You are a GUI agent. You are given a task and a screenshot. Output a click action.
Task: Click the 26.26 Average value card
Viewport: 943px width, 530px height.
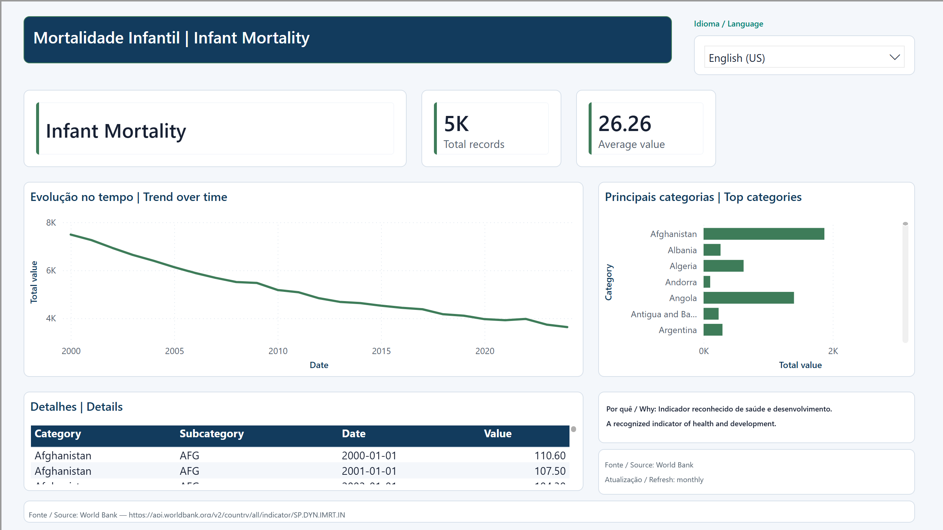click(646, 128)
